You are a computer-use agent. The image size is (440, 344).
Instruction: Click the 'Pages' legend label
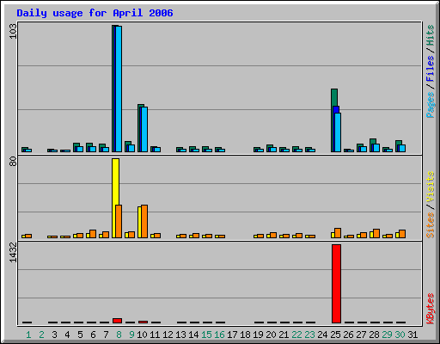(430, 105)
